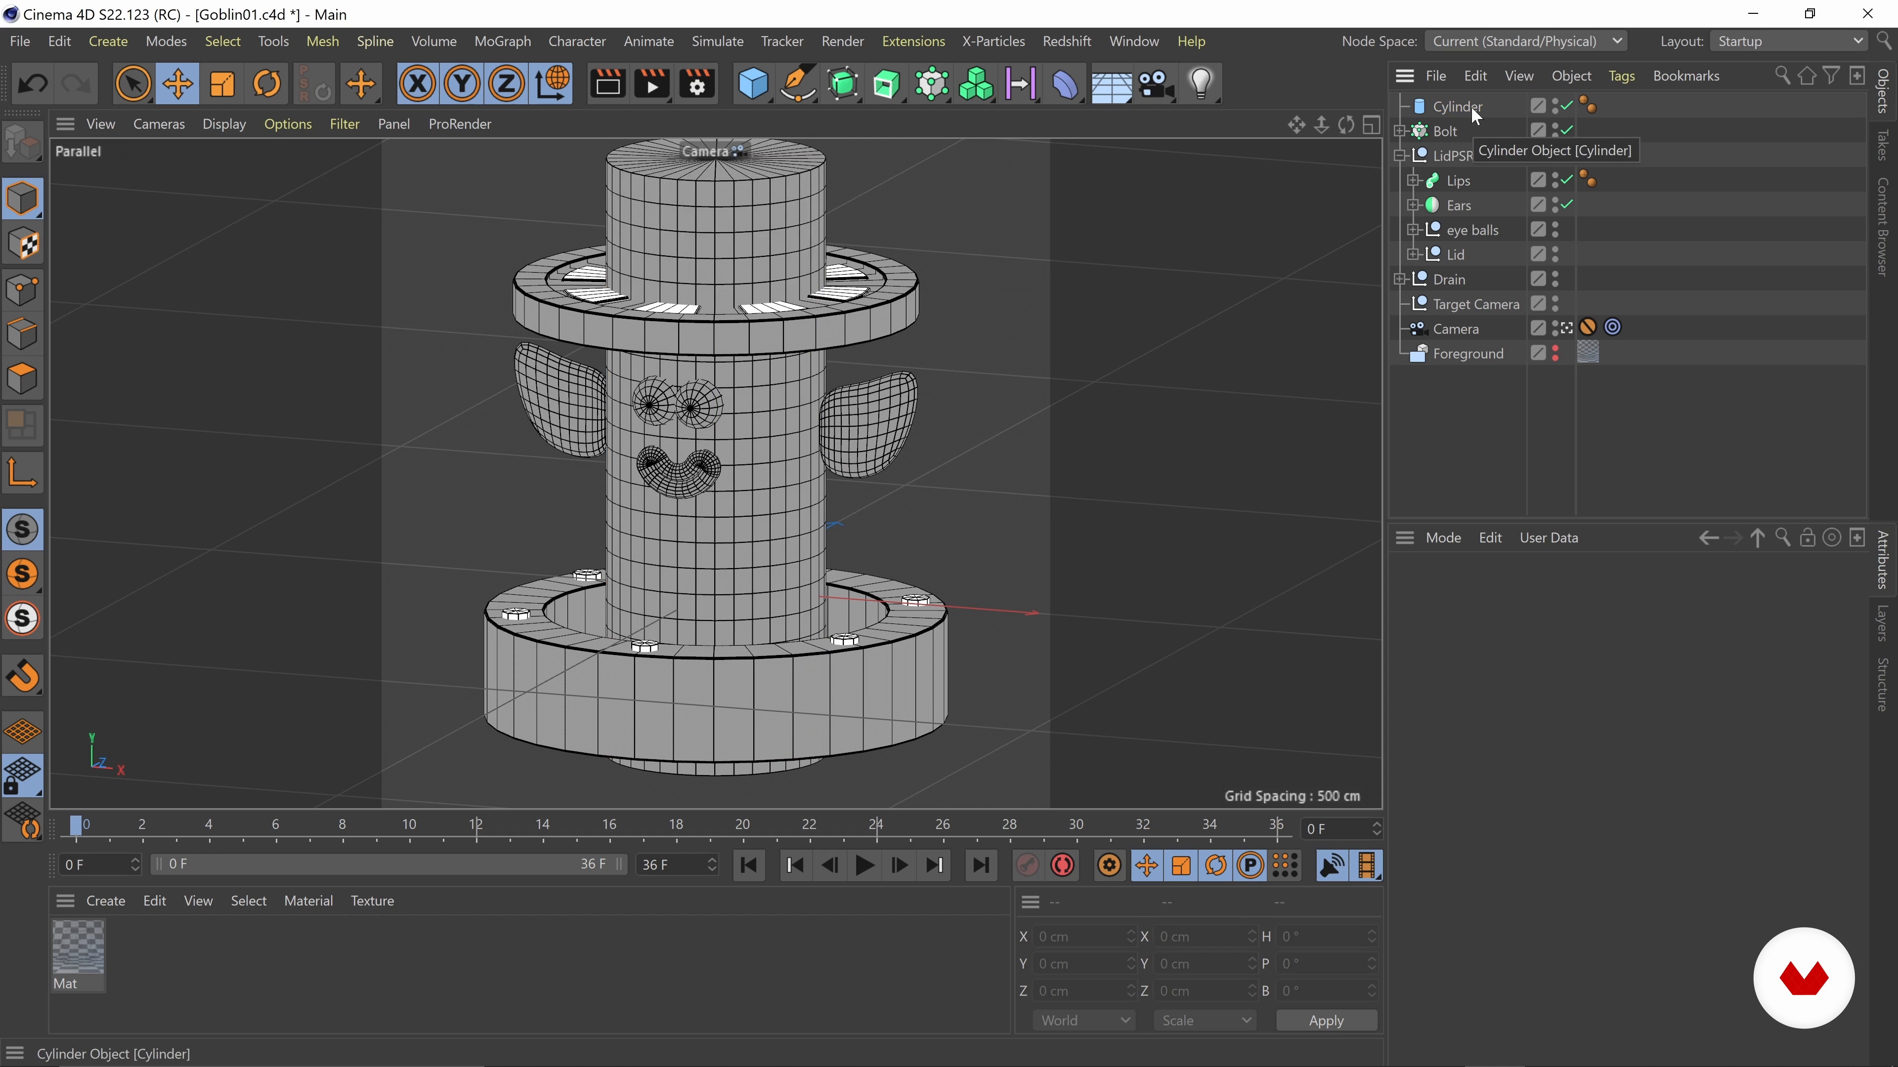Image resolution: width=1898 pixels, height=1067 pixels.
Task: Open Attribute Manager User Data menu
Action: click(1549, 537)
